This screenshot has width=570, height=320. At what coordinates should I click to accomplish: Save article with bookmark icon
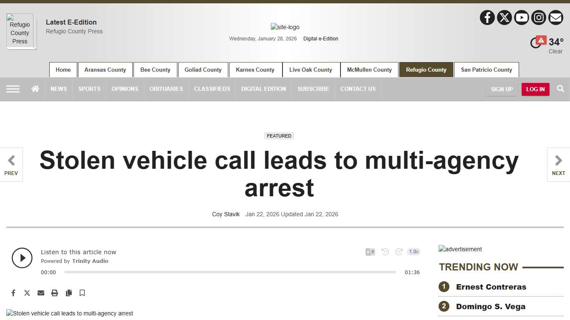click(82, 293)
